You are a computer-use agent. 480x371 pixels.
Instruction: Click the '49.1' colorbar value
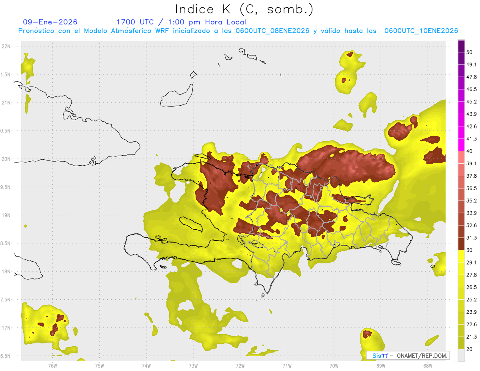(x=472, y=64)
